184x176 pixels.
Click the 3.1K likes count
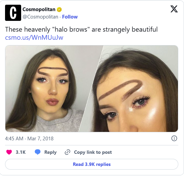pyautogui.click(x=21, y=152)
